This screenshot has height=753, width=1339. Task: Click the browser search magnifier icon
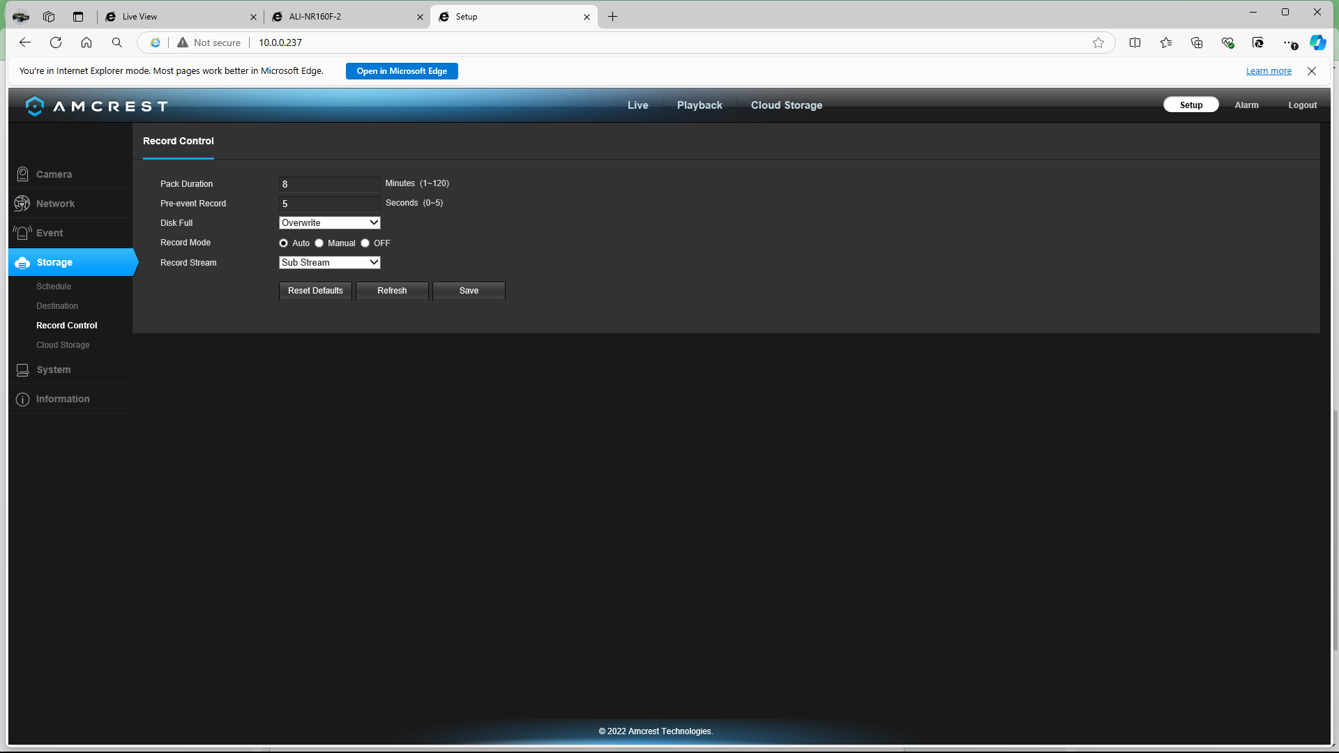117,43
